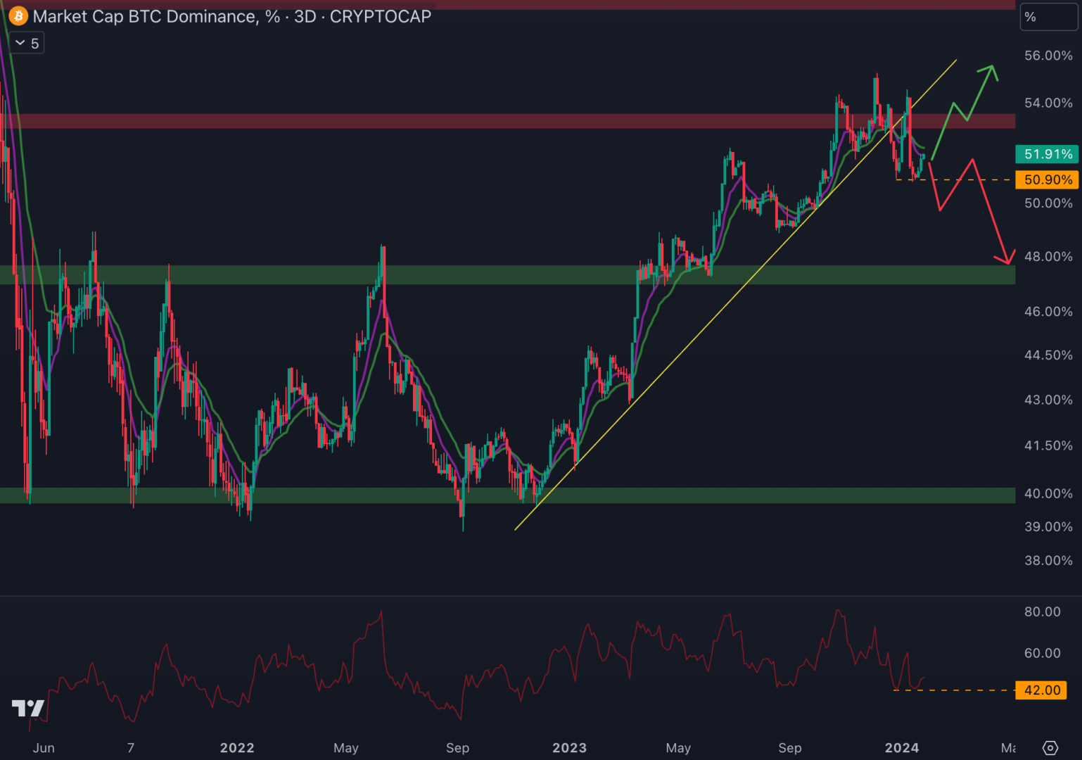Click the 51.91% current price label
The width and height of the screenshot is (1082, 760).
point(1048,154)
